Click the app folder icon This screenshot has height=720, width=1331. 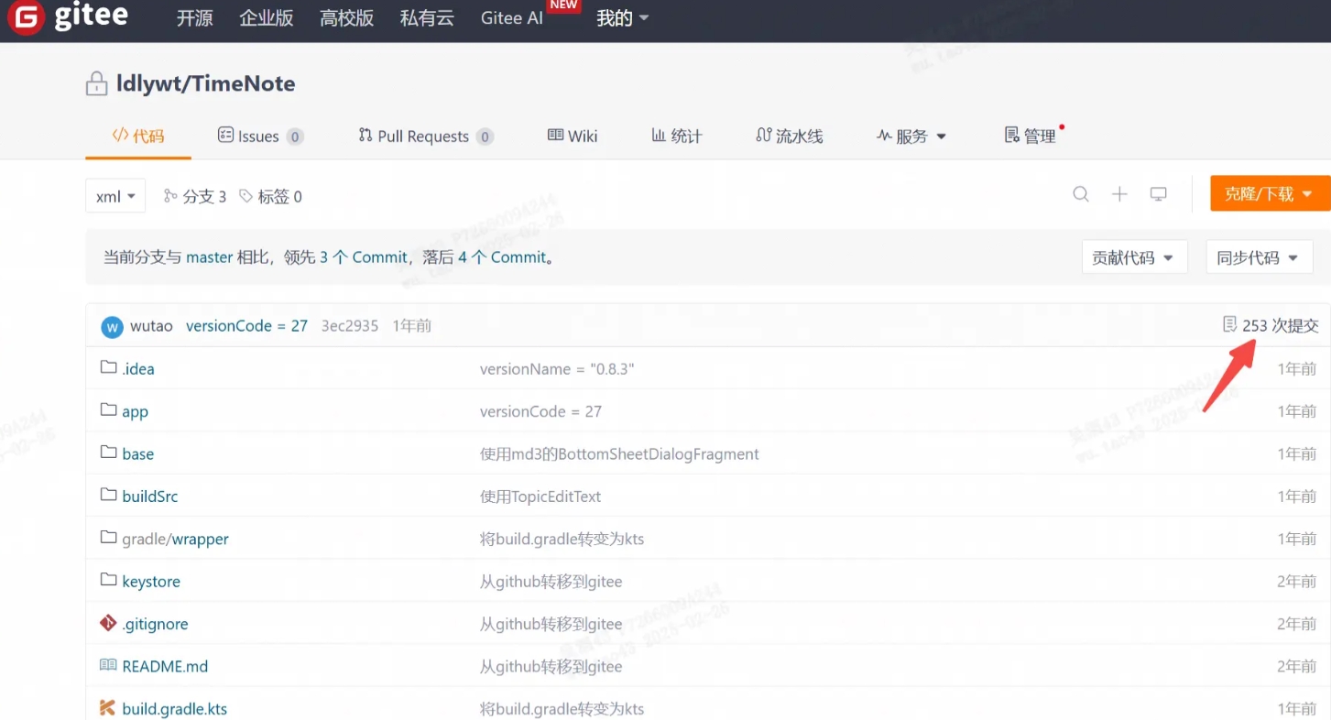tap(108, 410)
